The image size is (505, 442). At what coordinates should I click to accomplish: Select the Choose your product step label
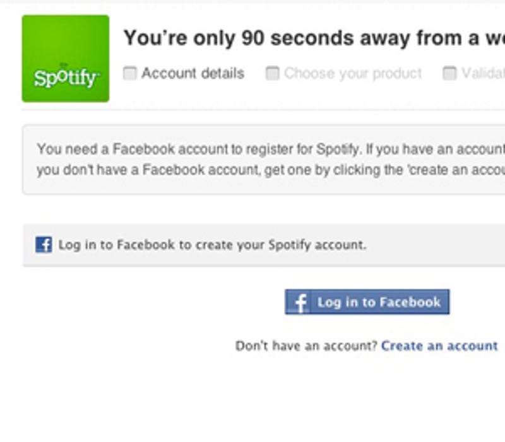click(x=353, y=74)
